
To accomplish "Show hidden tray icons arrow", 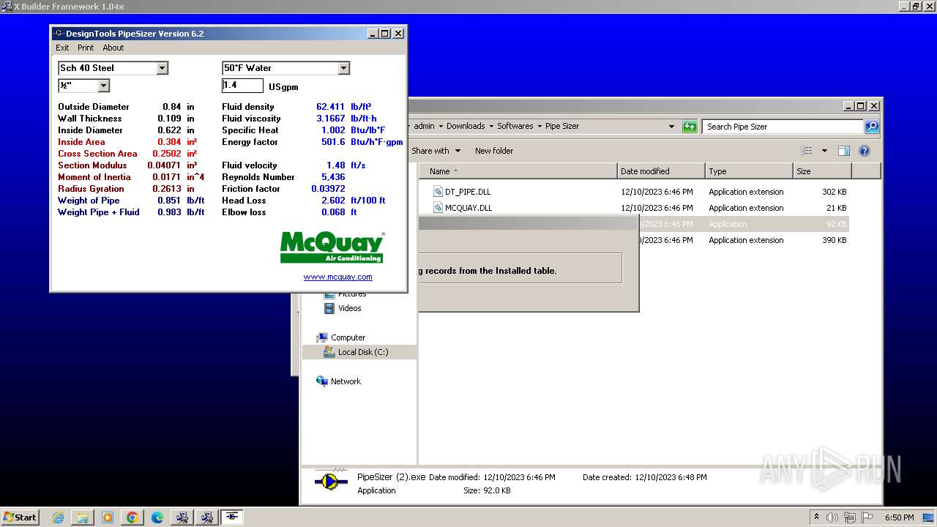I will (x=816, y=517).
